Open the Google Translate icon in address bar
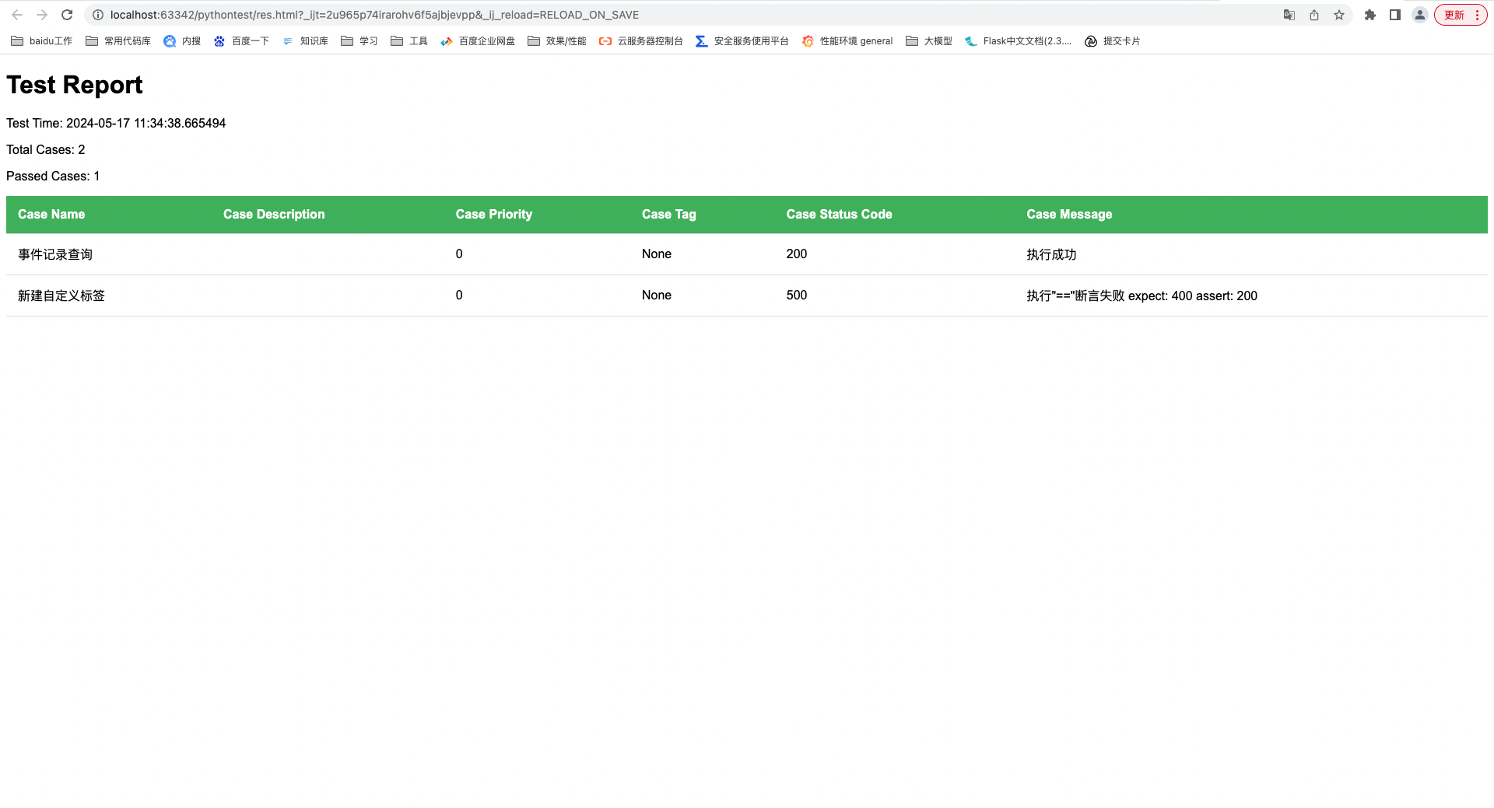 click(1289, 15)
